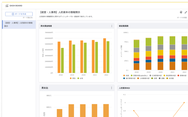Toggle the 海外事業本部 legend entry
188x117 pixels.
(129, 78)
